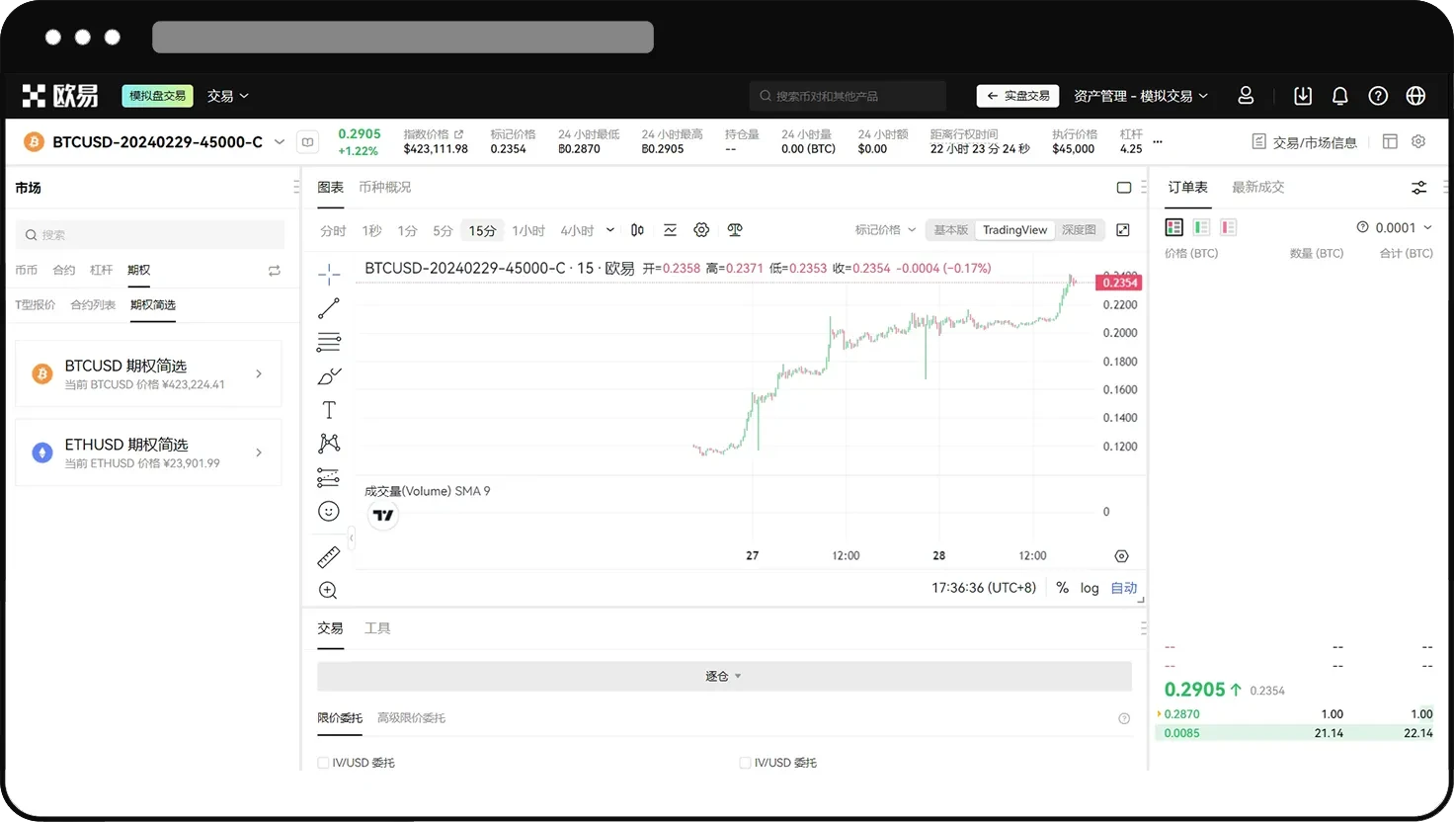Switch chart to TradingView mode
1454x822 pixels.
coord(1014,230)
